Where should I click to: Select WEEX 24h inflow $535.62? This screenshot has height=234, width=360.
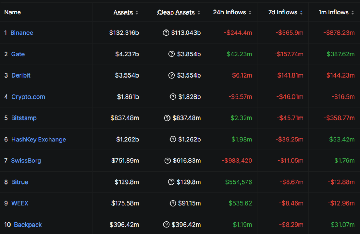[x=240, y=203]
